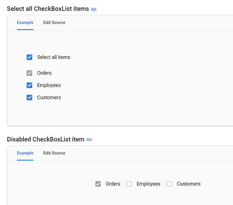
Task: Open Edit Source tab under Disabled item section
Action: click(54, 153)
